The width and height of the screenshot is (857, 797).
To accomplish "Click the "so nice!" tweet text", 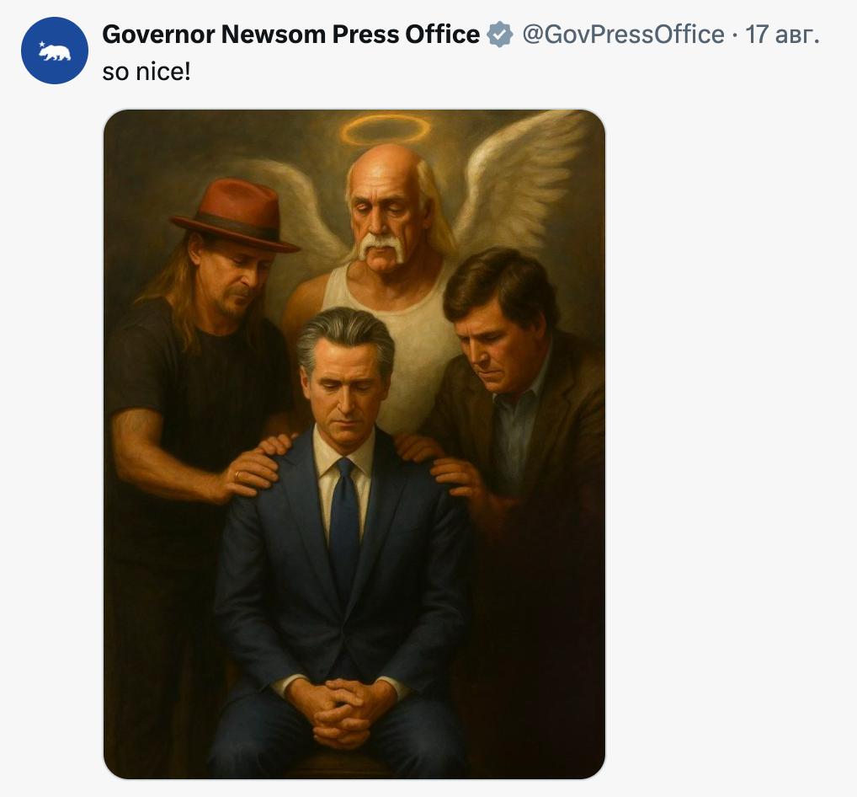I will (x=146, y=71).
